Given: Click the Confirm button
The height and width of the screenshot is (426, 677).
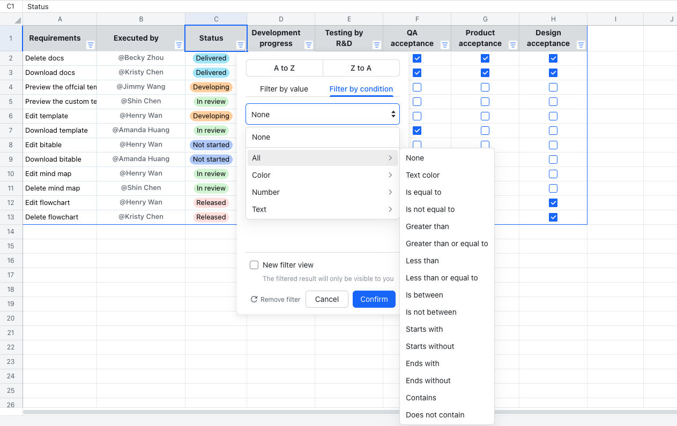Looking at the screenshot, I should pos(374,299).
